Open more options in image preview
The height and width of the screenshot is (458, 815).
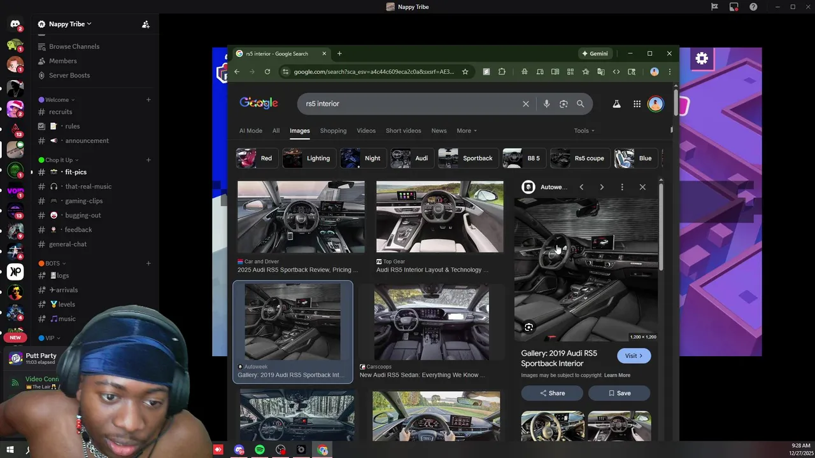click(622, 187)
